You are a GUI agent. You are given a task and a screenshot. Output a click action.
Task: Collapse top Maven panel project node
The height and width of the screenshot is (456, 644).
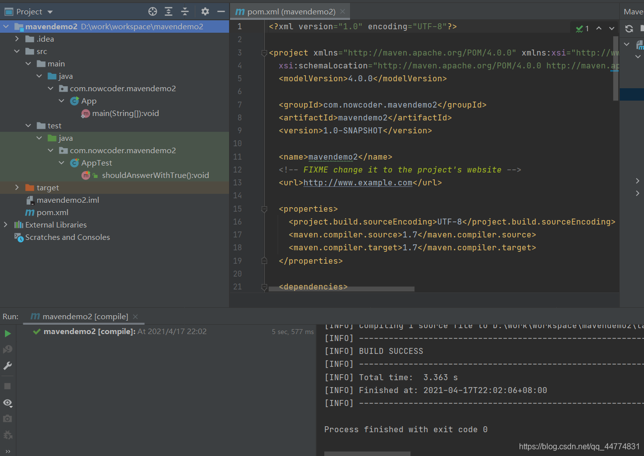point(627,44)
